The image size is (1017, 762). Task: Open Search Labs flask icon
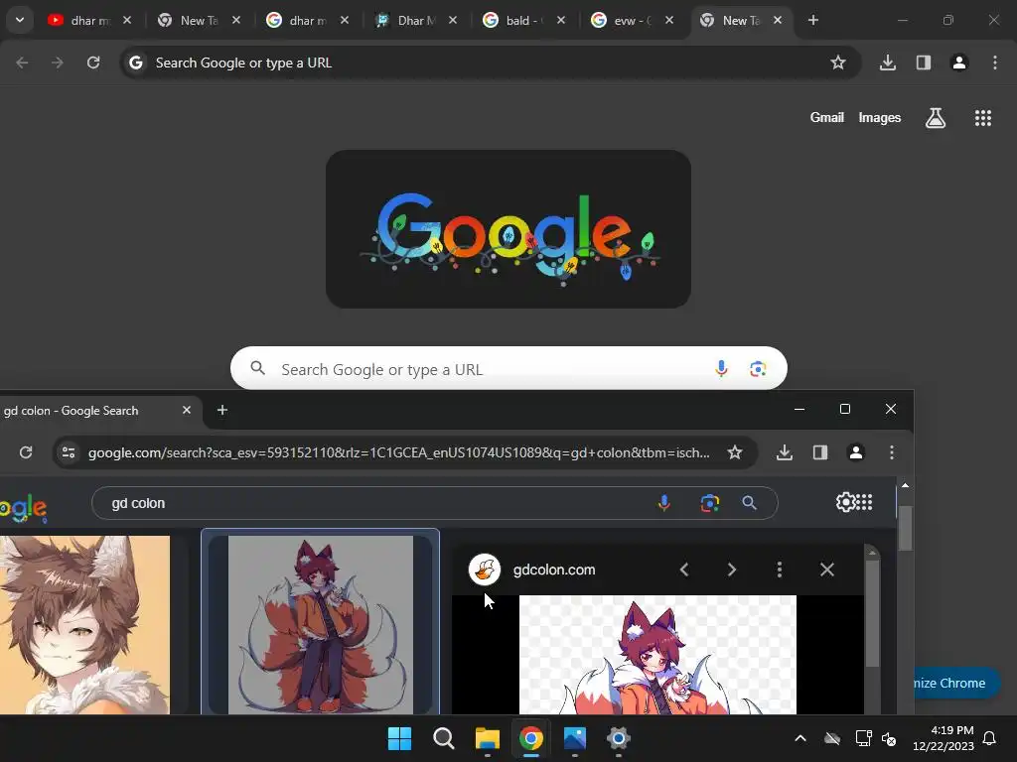[936, 117]
